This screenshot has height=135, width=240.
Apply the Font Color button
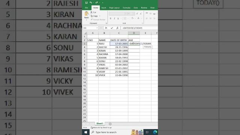(x=138, y=18)
